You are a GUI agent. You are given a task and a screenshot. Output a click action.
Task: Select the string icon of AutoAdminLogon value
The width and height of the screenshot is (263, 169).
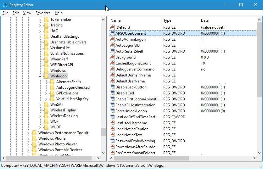(112, 39)
